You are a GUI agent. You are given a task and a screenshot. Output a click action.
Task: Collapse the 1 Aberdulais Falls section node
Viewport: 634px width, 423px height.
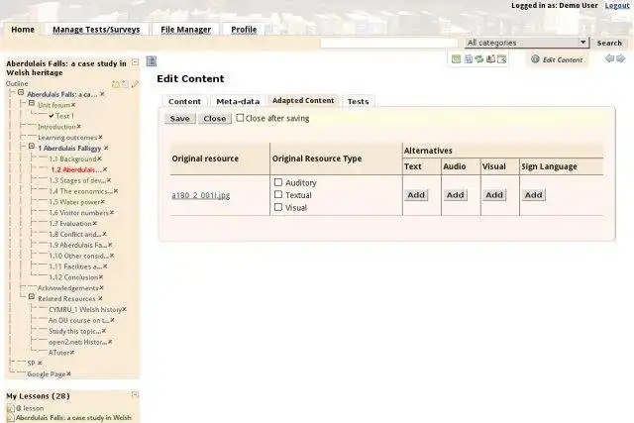[32, 147]
